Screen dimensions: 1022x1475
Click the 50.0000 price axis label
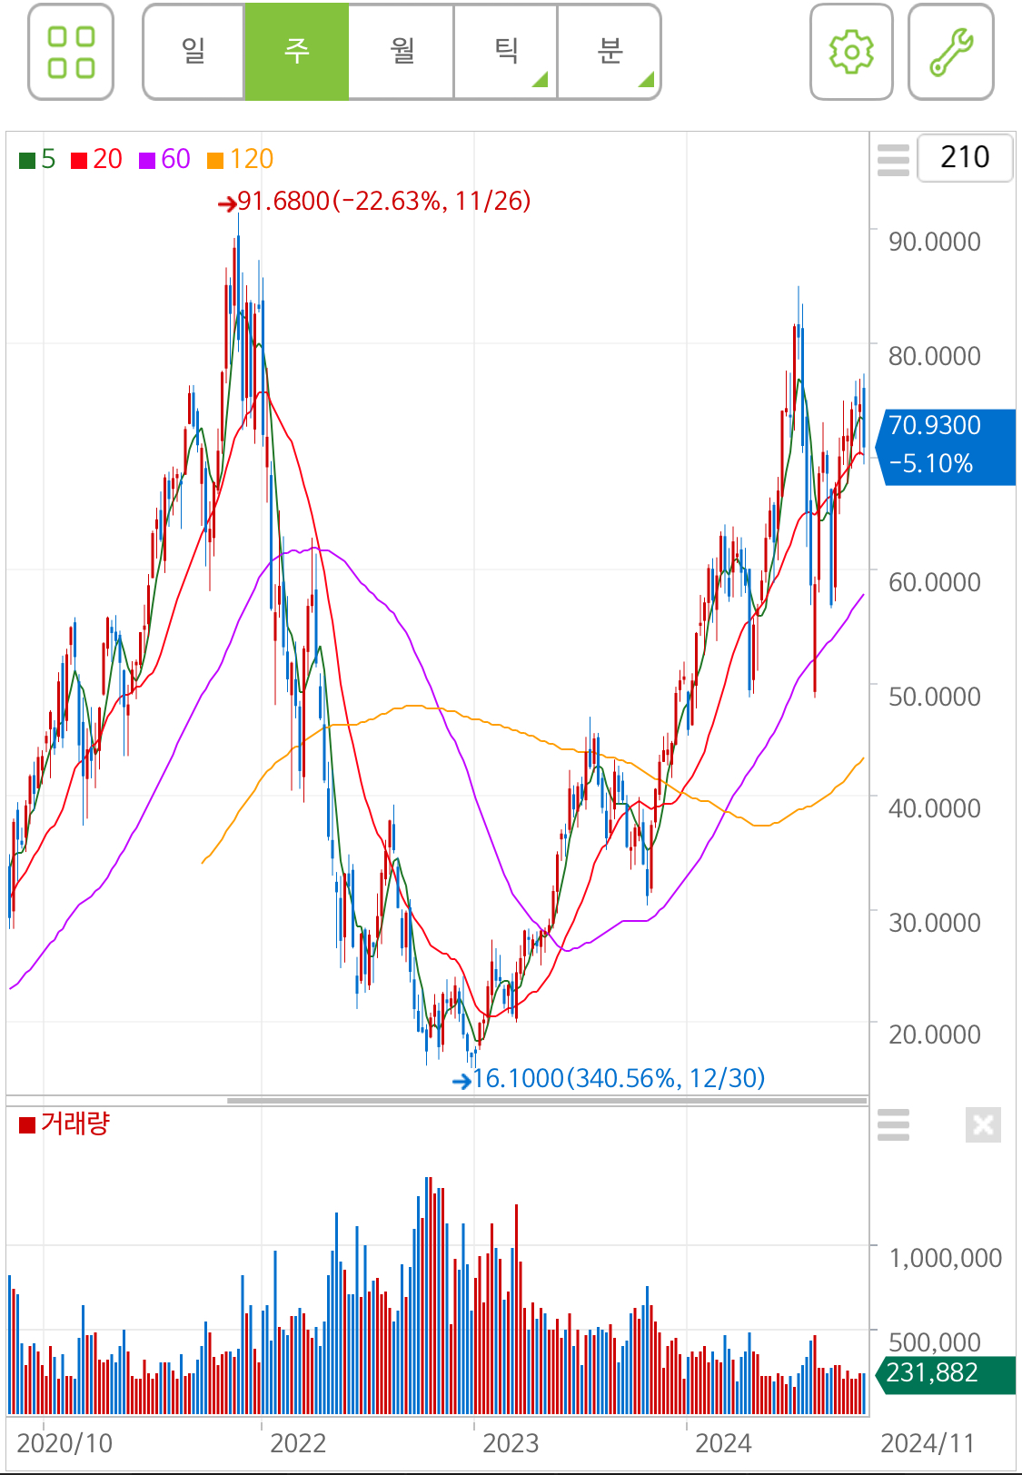935,697
